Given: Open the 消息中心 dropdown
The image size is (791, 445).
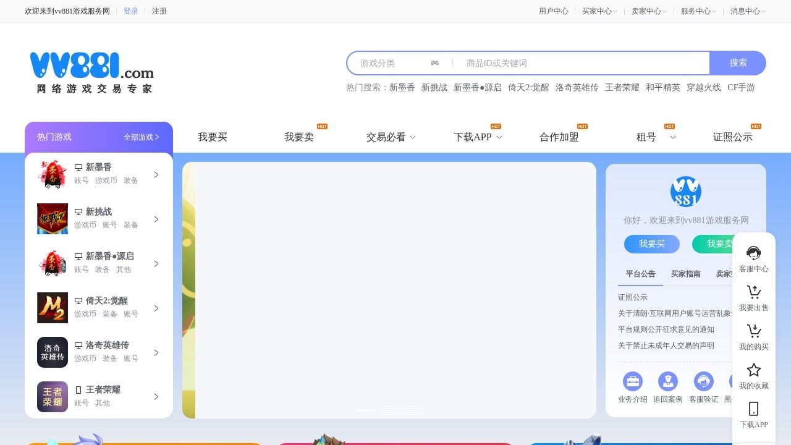Looking at the screenshot, I should click(x=748, y=11).
